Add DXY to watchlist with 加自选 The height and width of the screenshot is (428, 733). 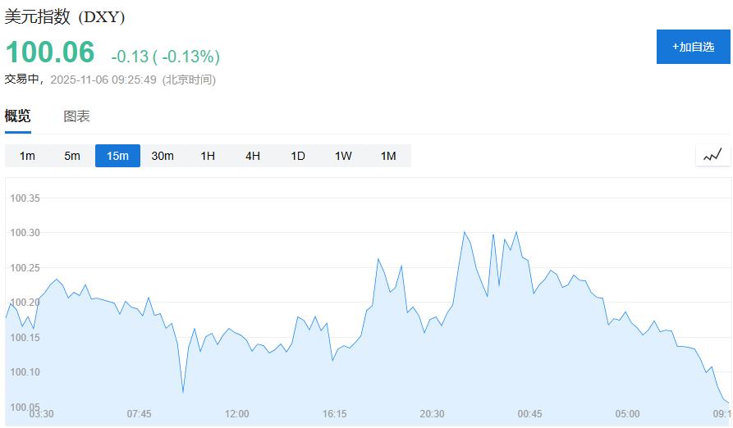[693, 47]
